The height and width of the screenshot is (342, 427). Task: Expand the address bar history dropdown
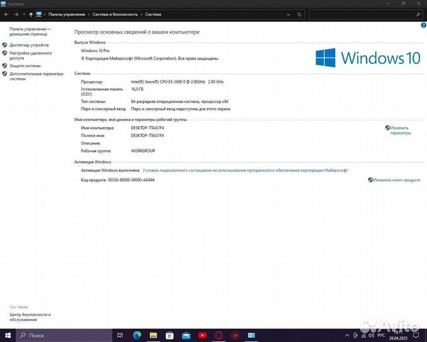click(288, 15)
